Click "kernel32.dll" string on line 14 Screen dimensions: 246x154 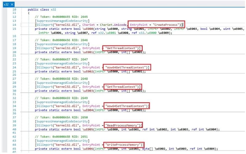(x=66, y=25)
